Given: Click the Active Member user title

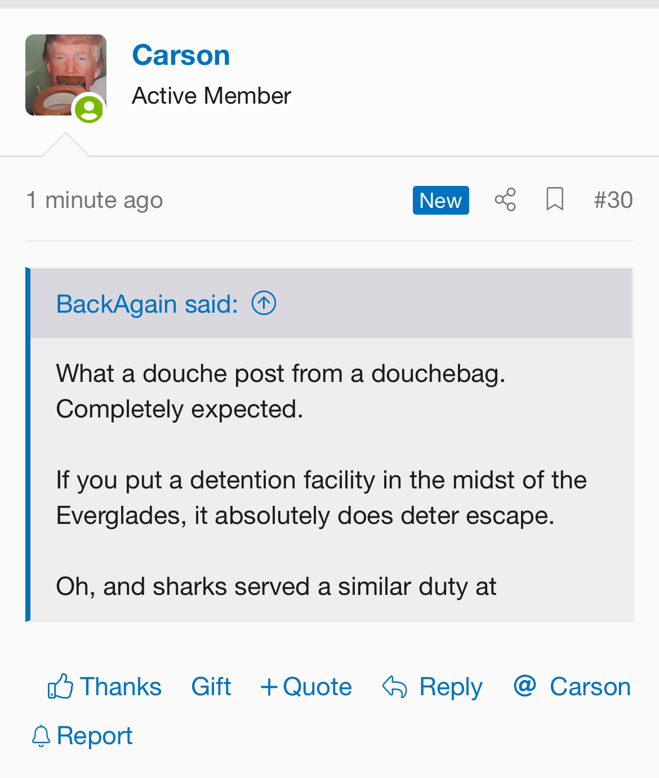Looking at the screenshot, I should [x=211, y=96].
